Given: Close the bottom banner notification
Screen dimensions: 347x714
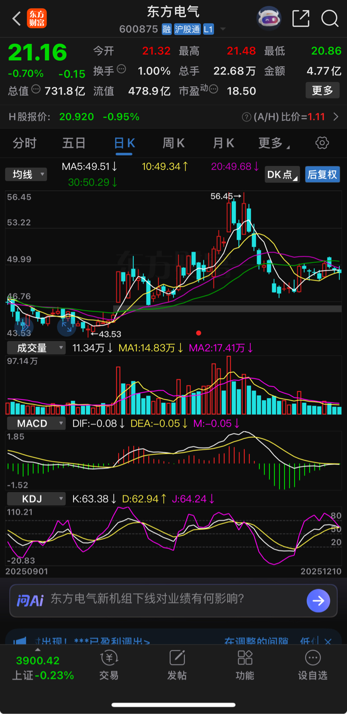Looking at the screenshot, I should pos(328,641).
